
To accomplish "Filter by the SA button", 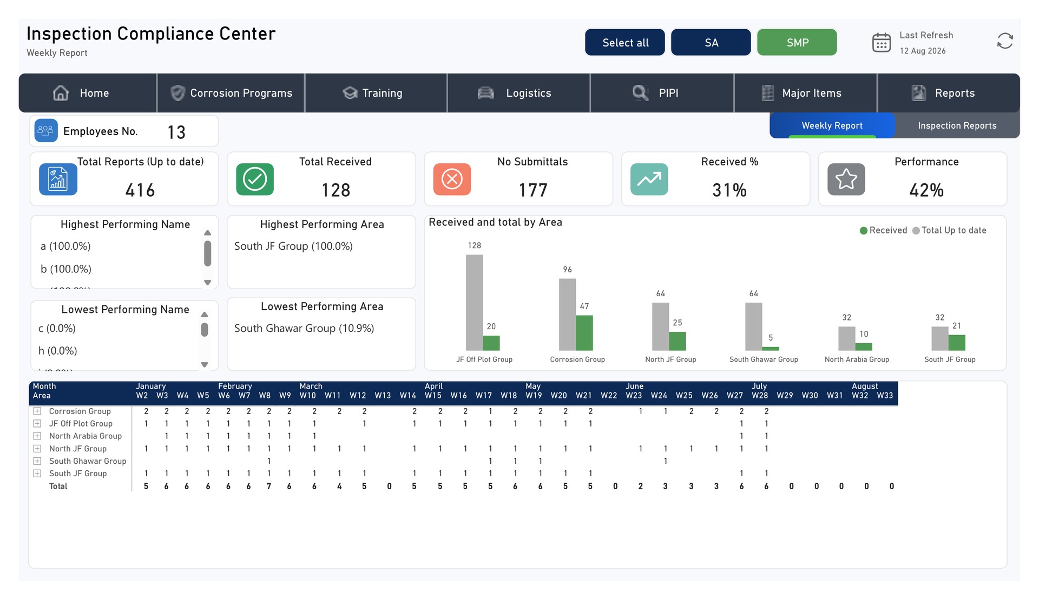I will click(x=711, y=42).
